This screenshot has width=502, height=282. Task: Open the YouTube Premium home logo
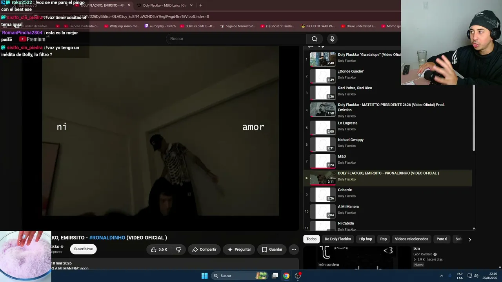point(32,39)
